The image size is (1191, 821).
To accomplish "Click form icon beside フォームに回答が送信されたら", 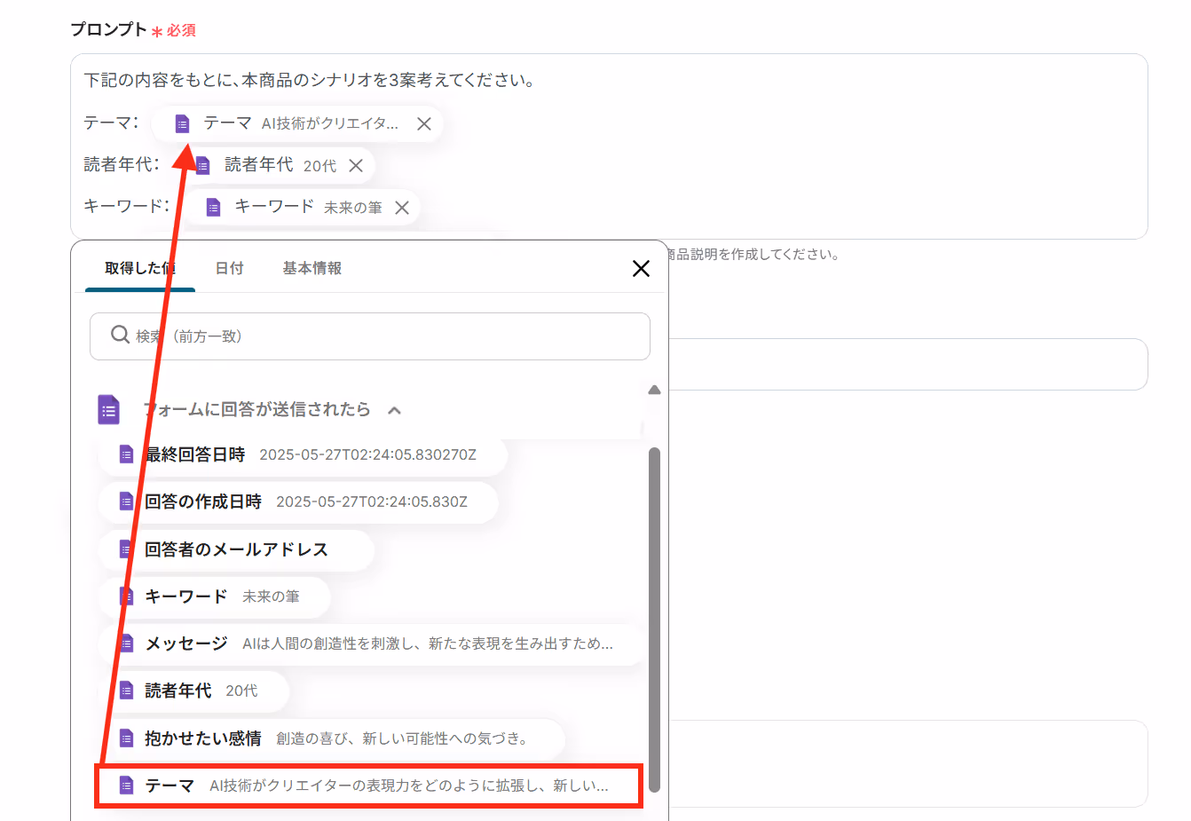I will pos(108,410).
